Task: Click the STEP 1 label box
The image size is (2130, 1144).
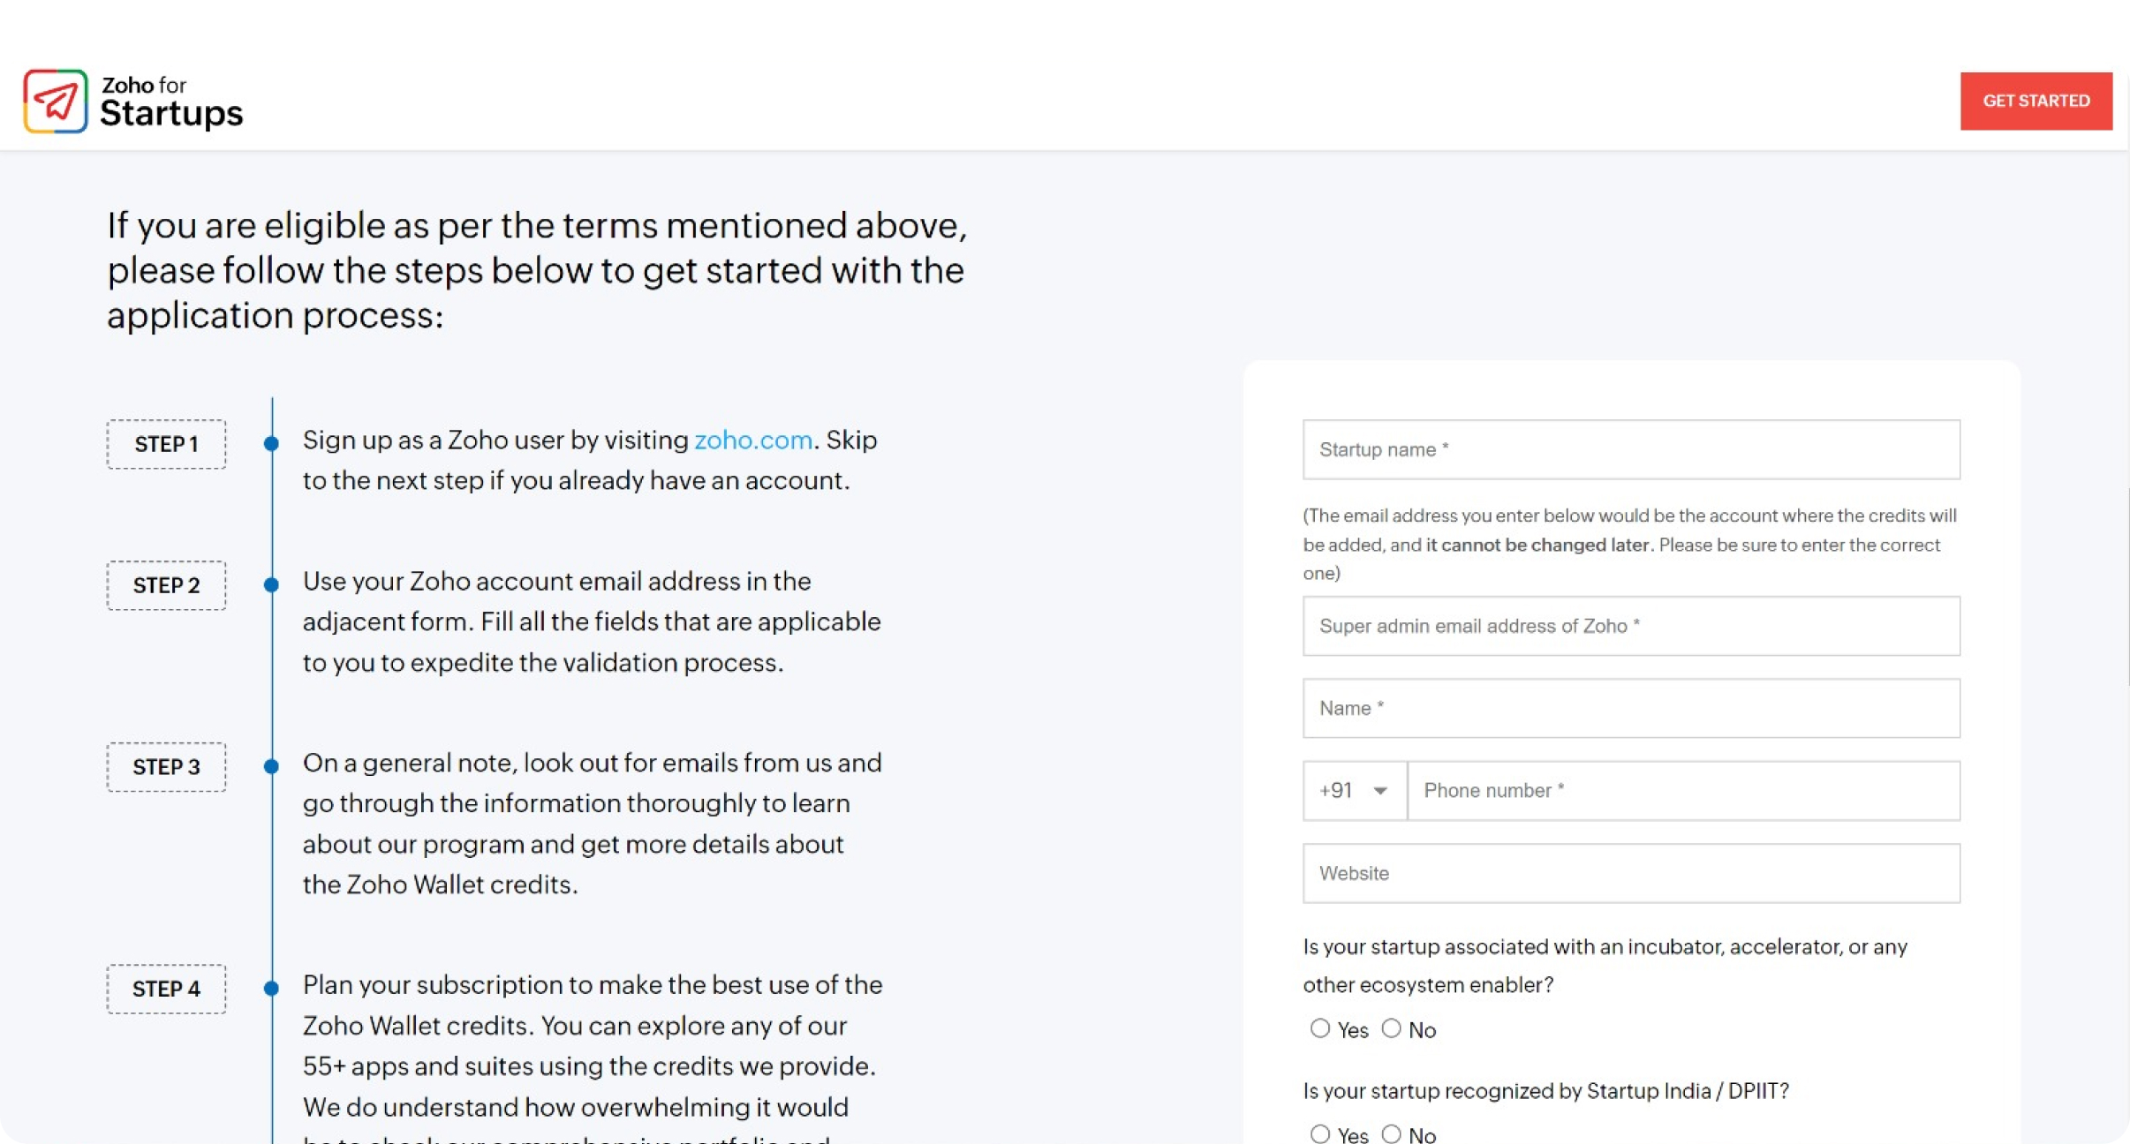Action: pos(166,444)
